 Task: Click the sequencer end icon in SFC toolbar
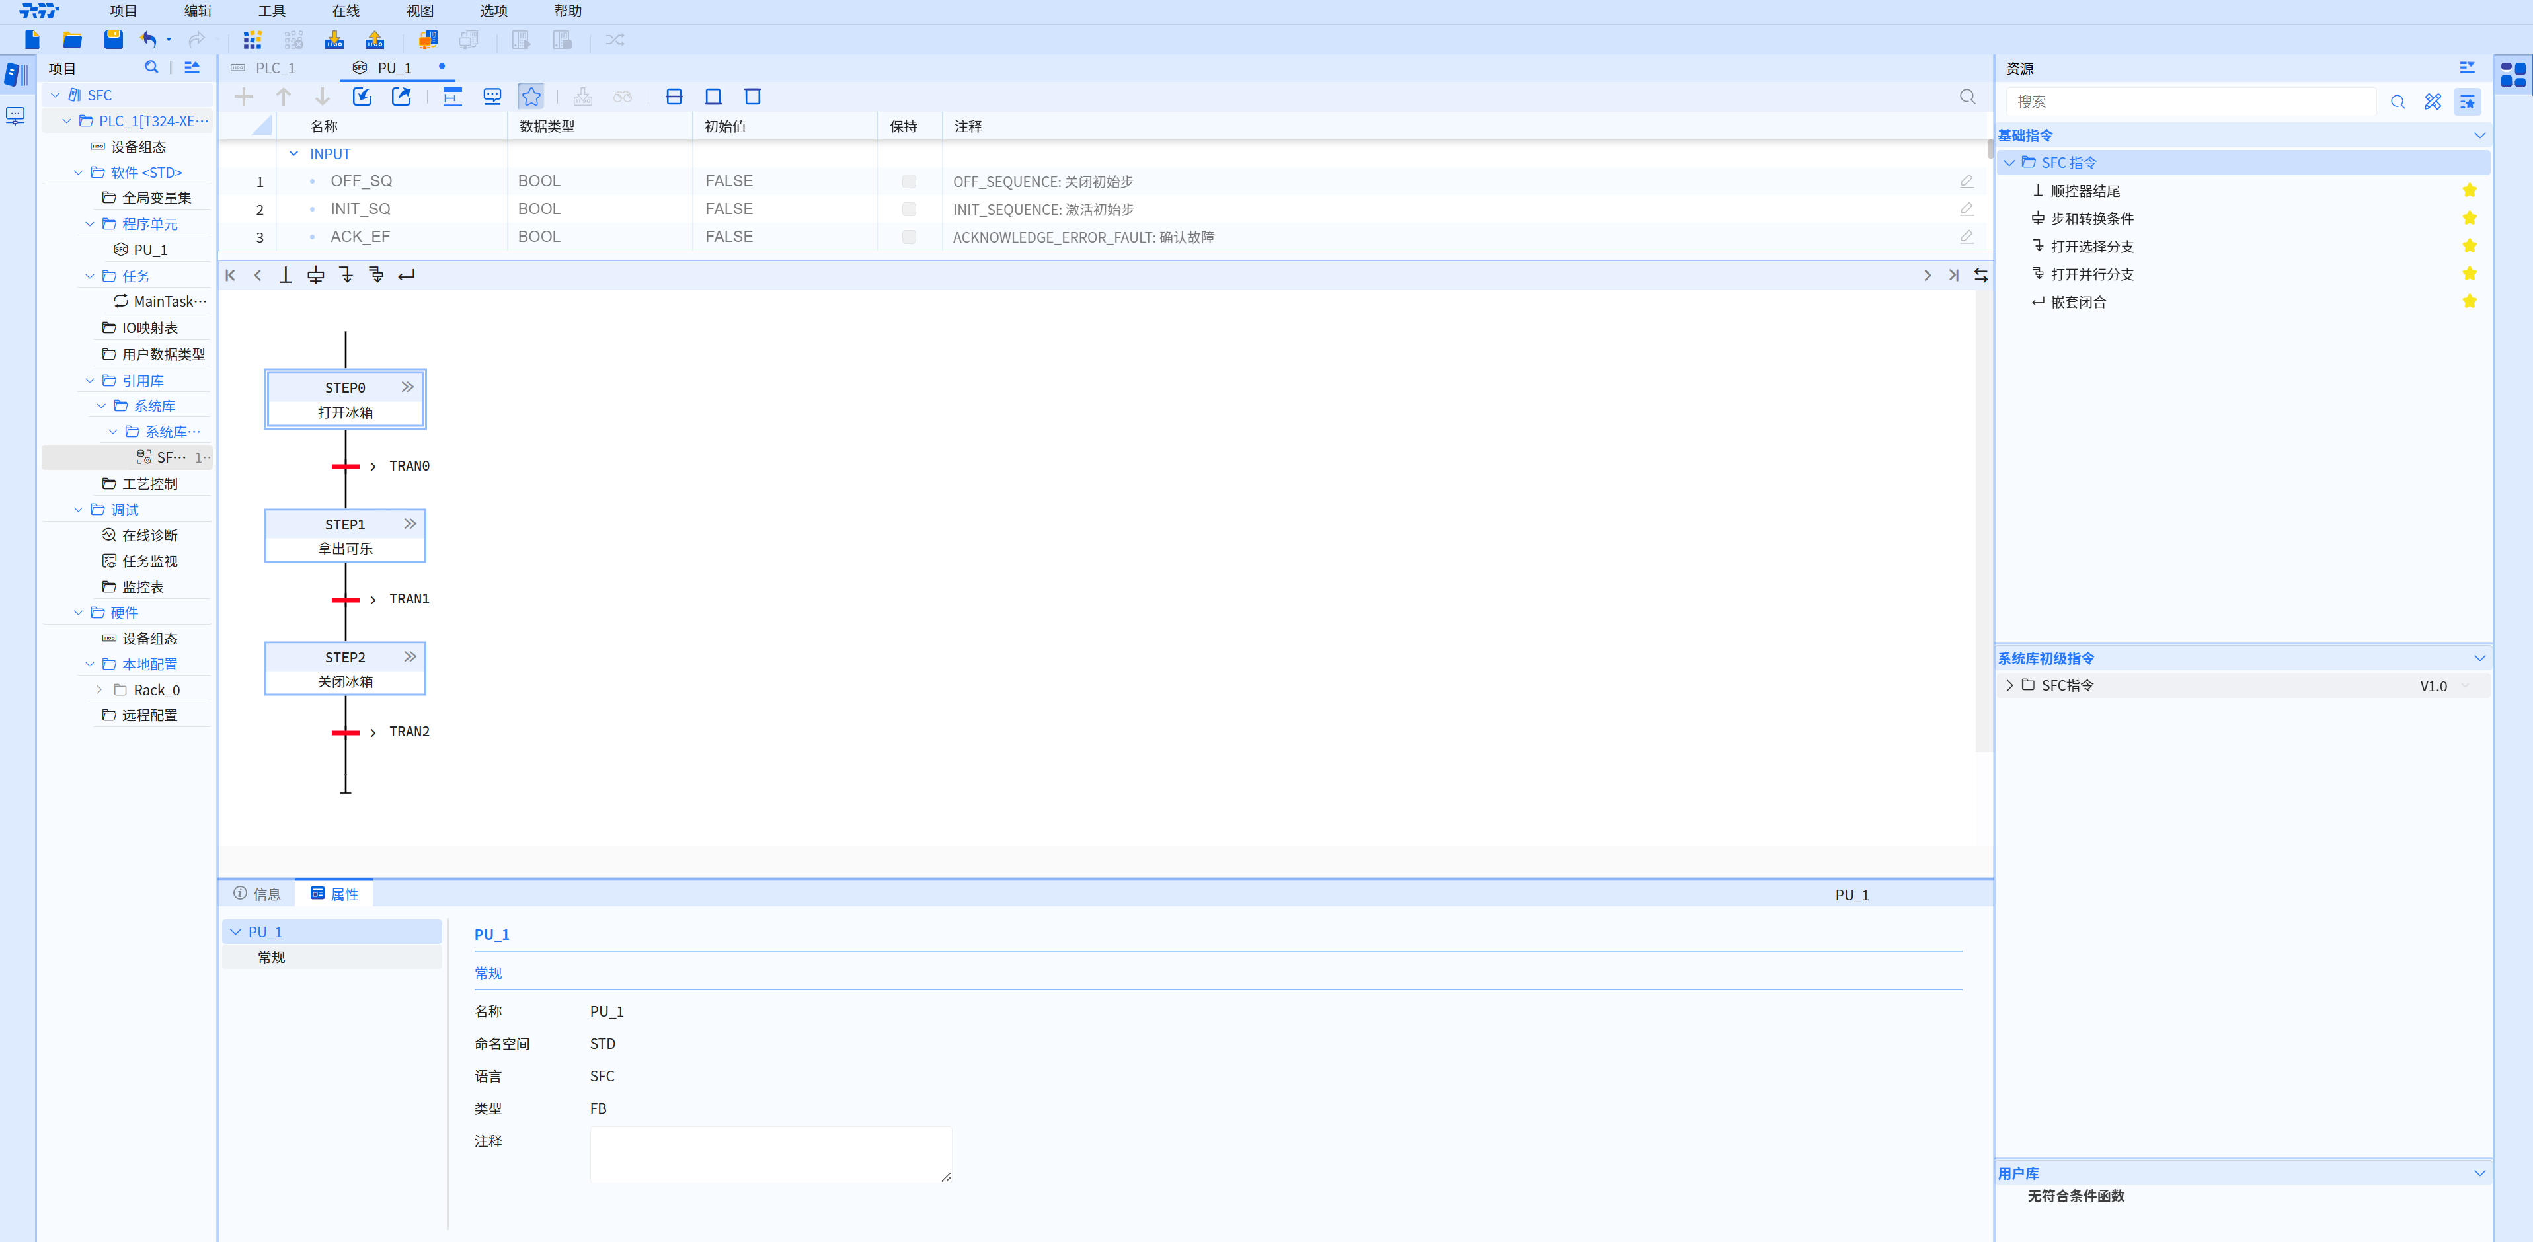click(285, 276)
